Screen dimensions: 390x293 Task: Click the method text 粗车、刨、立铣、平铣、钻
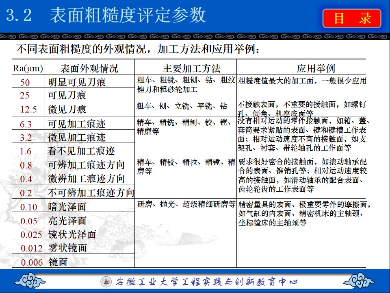pos(182,106)
